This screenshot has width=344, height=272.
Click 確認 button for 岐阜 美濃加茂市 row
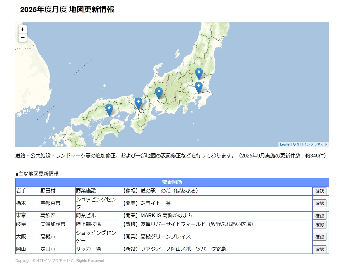click(x=320, y=225)
